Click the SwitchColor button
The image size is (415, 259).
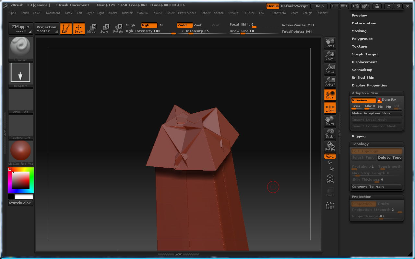point(20,203)
